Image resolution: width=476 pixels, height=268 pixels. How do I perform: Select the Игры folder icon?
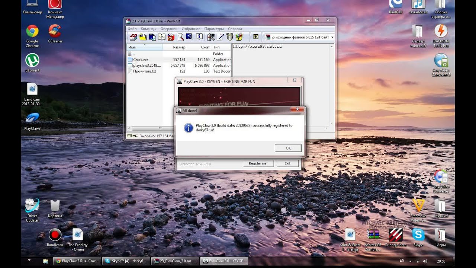[441, 237]
